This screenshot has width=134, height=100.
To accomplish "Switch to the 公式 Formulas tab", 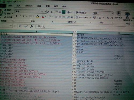I will (x=39, y=6).
